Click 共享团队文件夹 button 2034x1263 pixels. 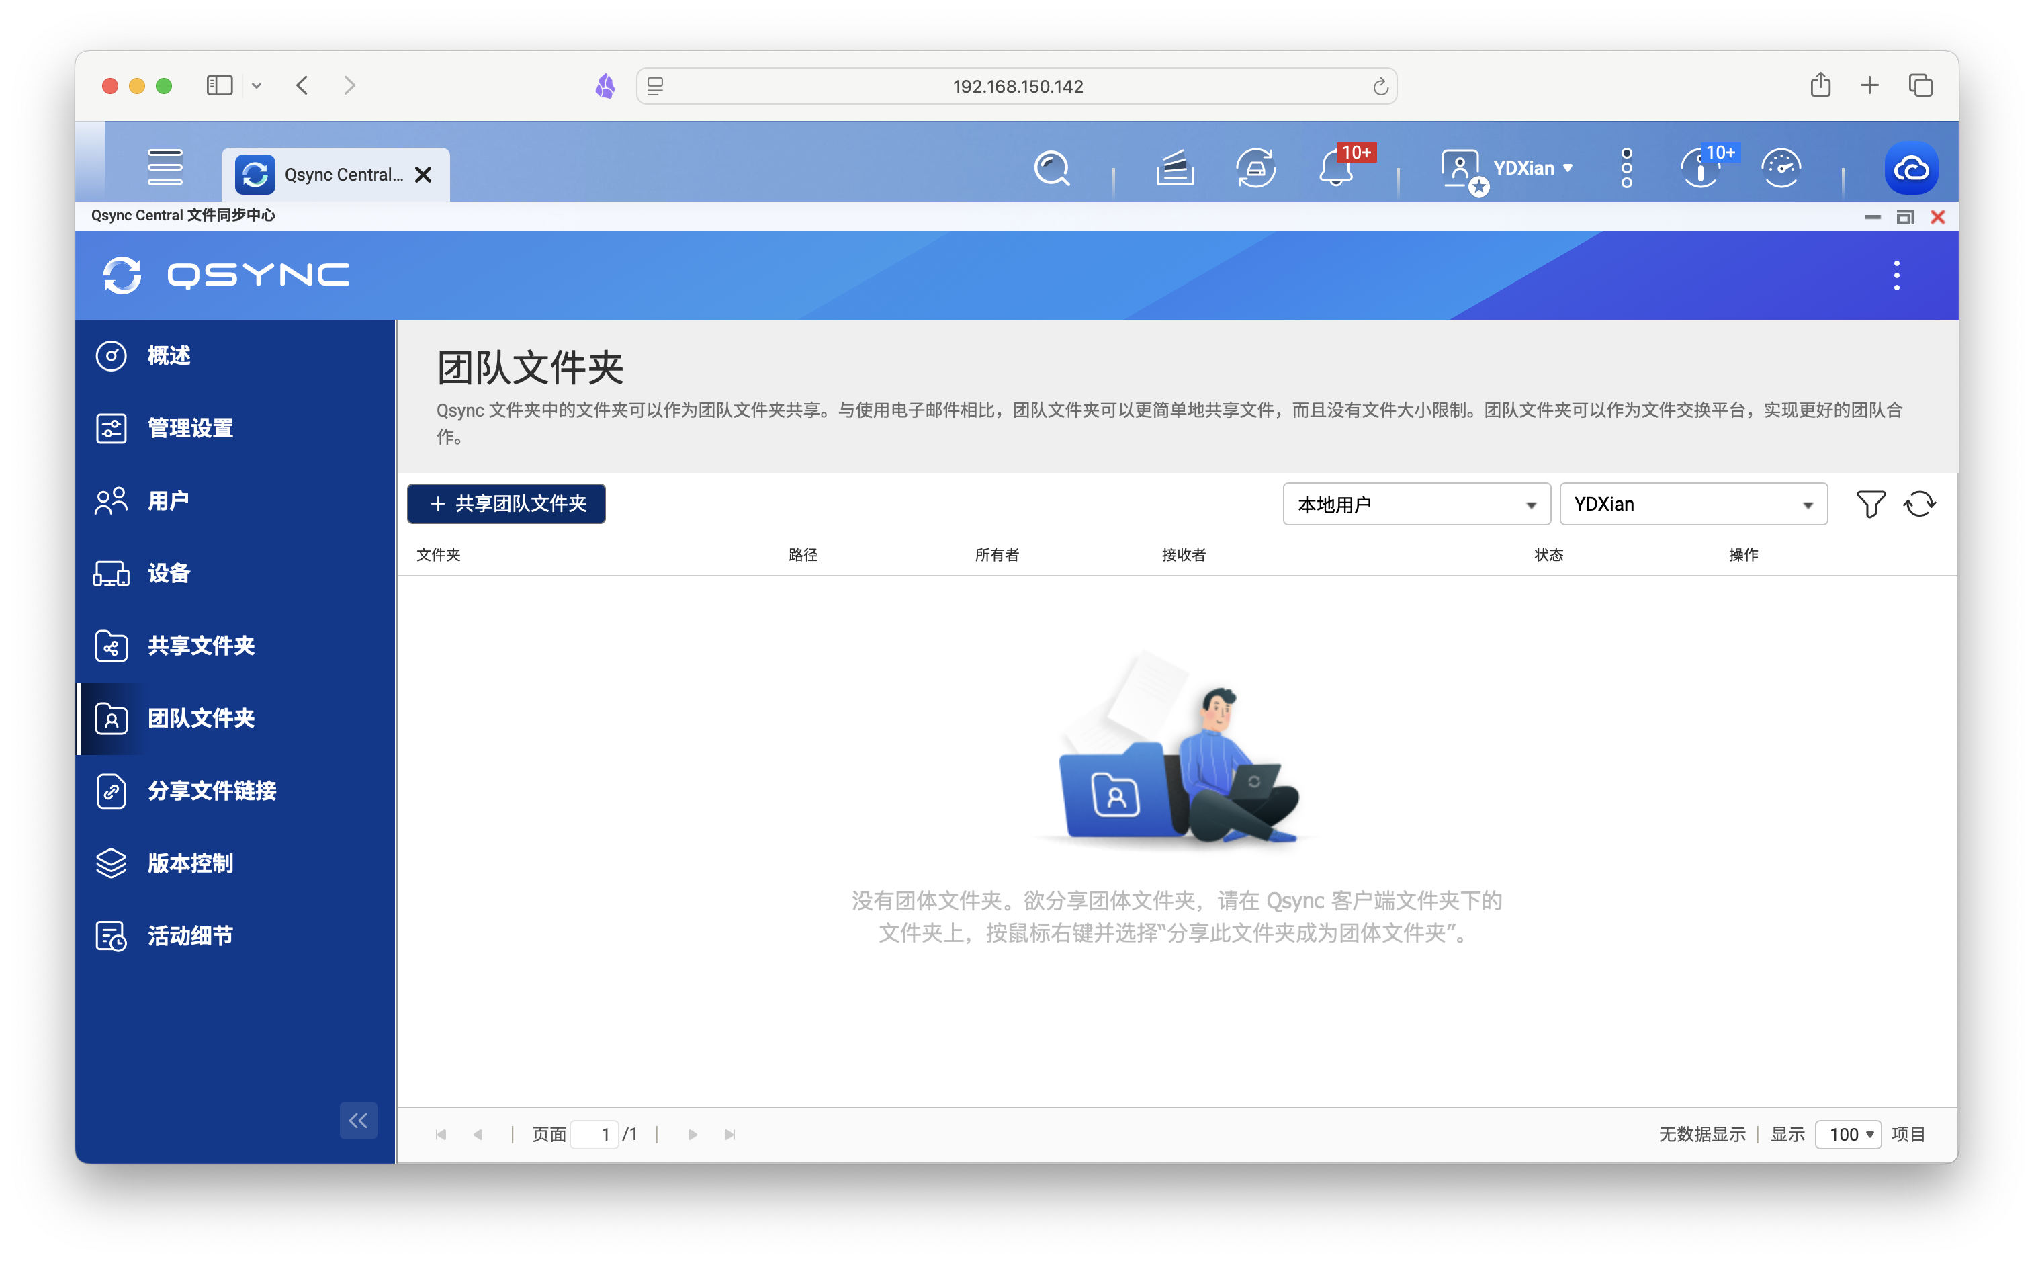[x=507, y=504]
